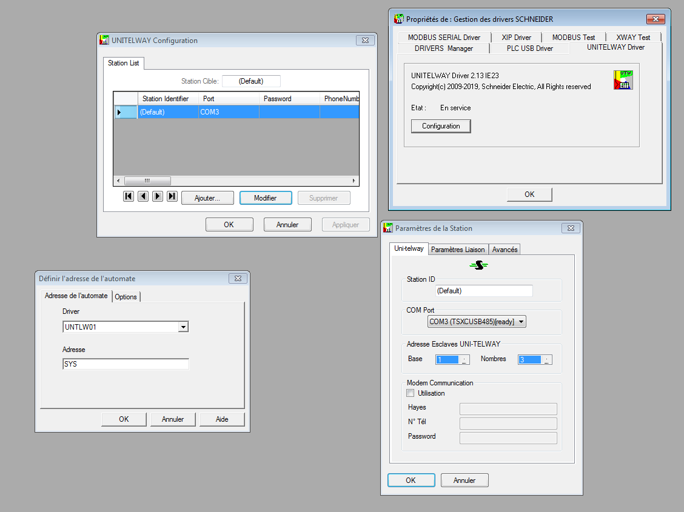Click the Adresse field containing SYS
Image resolution: width=684 pixels, height=512 pixels.
[x=126, y=364]
